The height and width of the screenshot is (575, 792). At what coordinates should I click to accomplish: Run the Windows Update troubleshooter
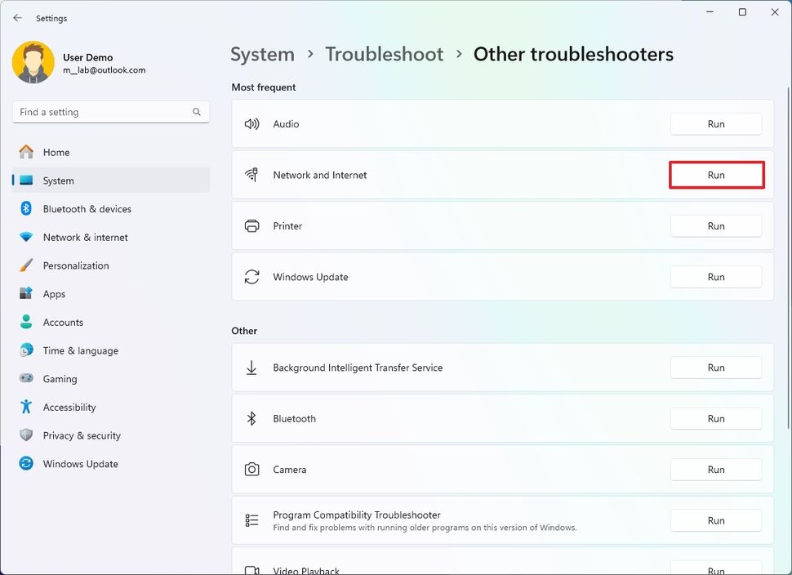tap(716, 277)
